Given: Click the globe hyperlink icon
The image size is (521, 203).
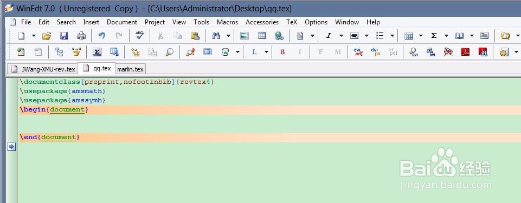Looking at the screenshot, I should pos(279,36).
